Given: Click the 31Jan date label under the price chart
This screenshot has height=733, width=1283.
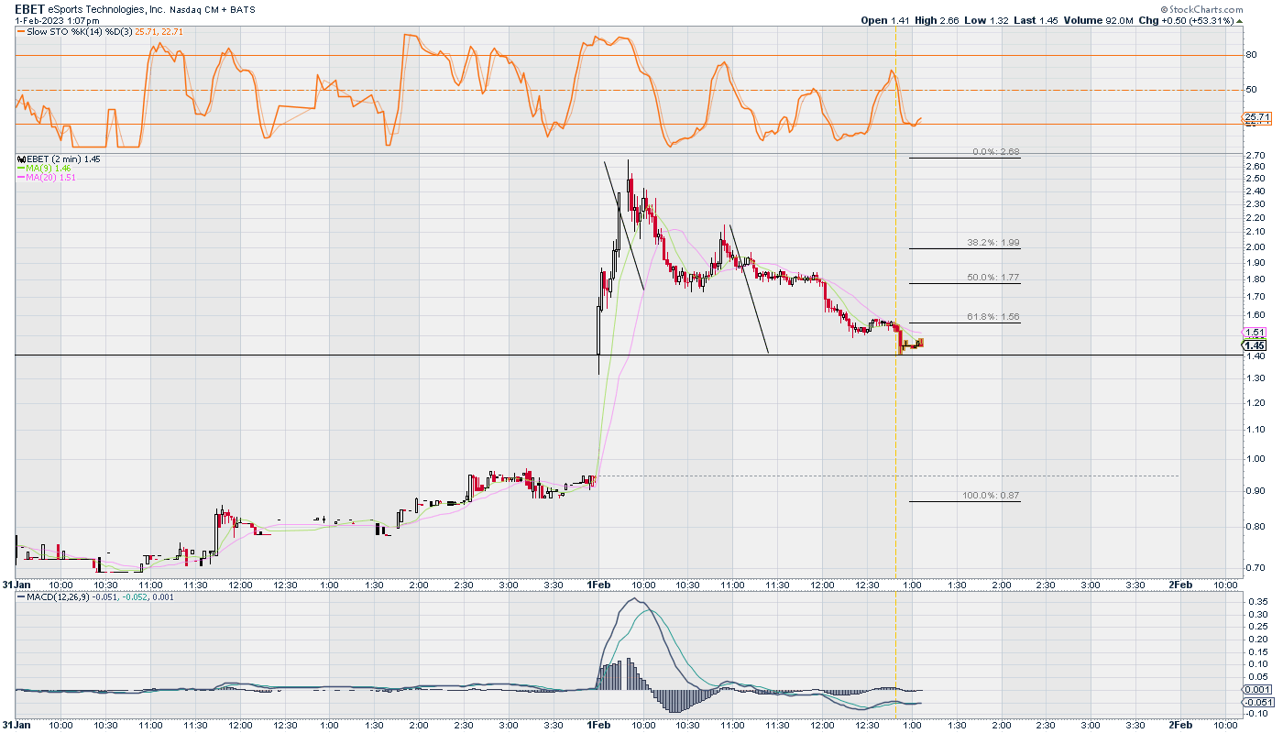Looking at the screenshot, I should pyautogui.click(x=16, y=584).
